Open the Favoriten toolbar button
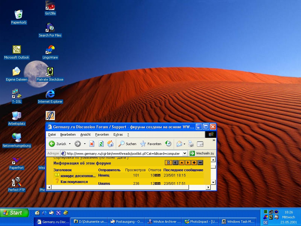301x226 pixels. point(151,144)
